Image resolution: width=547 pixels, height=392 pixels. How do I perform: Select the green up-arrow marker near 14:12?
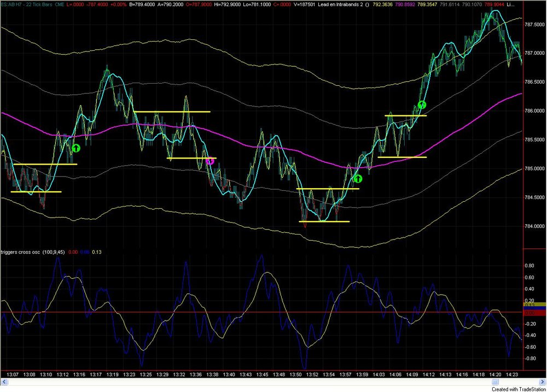tap(422, 104)
